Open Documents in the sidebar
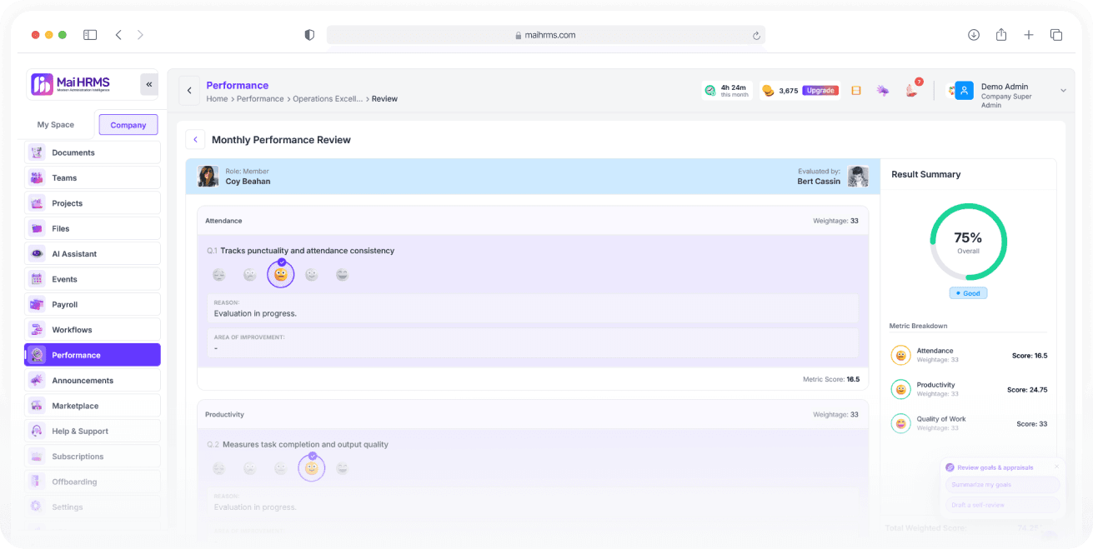This screenshot has height=549, width=1093. pyautogui.click(x=93, y=152)
